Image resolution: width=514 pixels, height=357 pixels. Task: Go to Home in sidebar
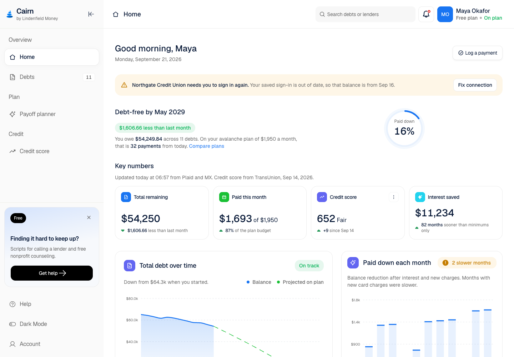tap(52, 57)
